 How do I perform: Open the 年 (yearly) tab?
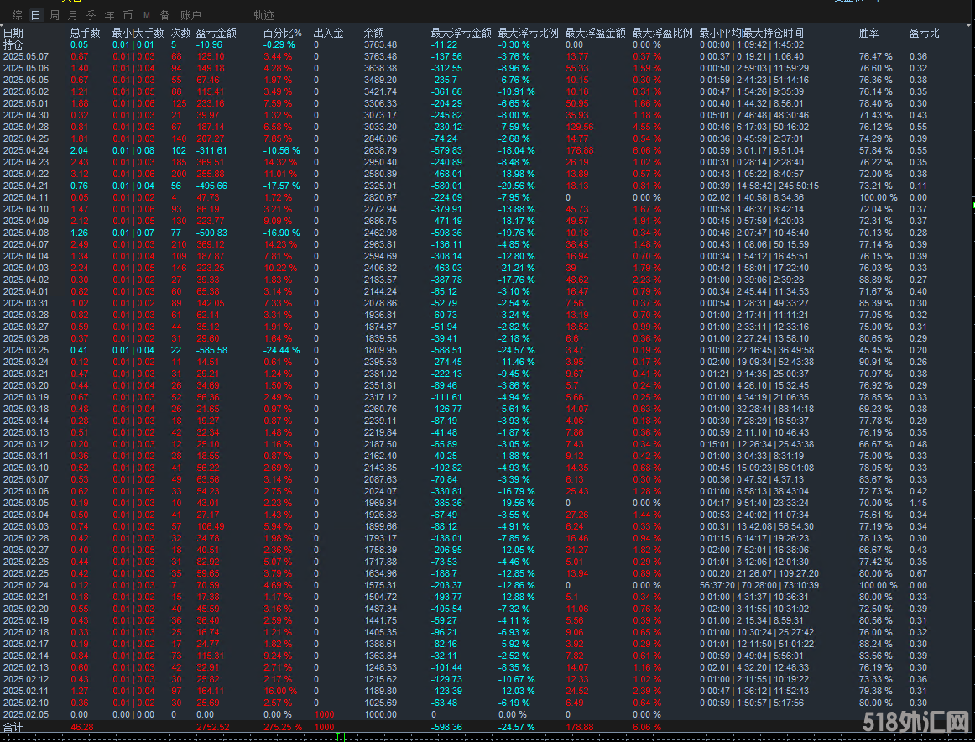110,15
